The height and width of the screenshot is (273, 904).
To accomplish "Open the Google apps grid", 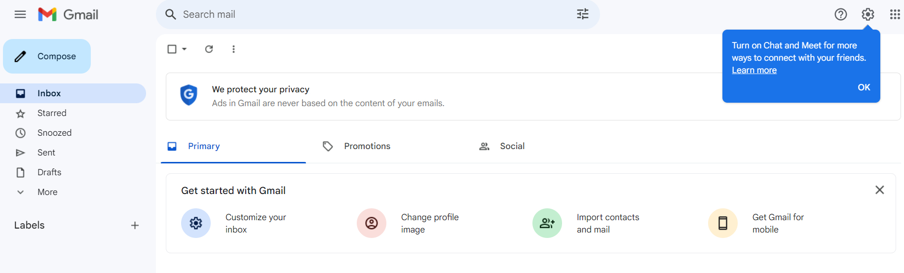I will pyautogui.click(x=895, y=14).
